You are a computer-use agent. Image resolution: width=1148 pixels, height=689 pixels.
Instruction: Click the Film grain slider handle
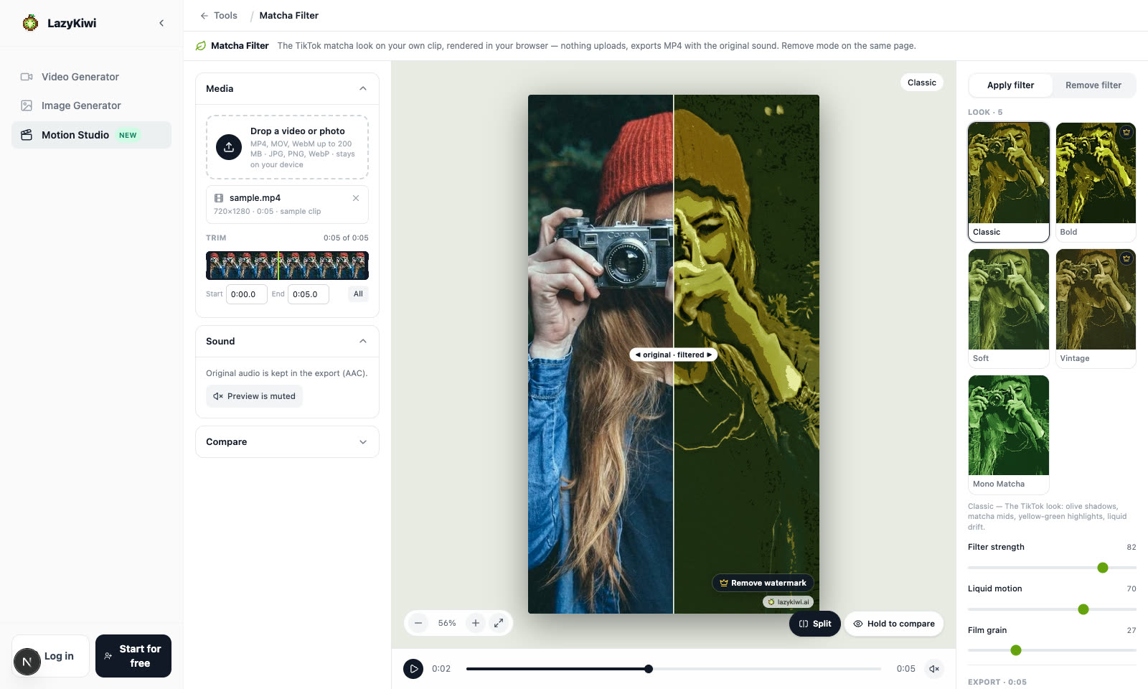coord(1016,650)
